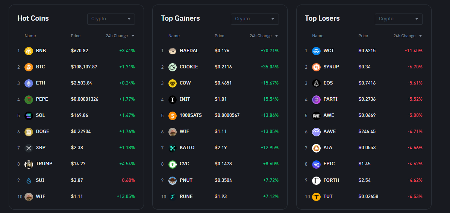Click the TRUMP price $14.27
The width and height of the screenshot is (450, 213).
point(78,164)
